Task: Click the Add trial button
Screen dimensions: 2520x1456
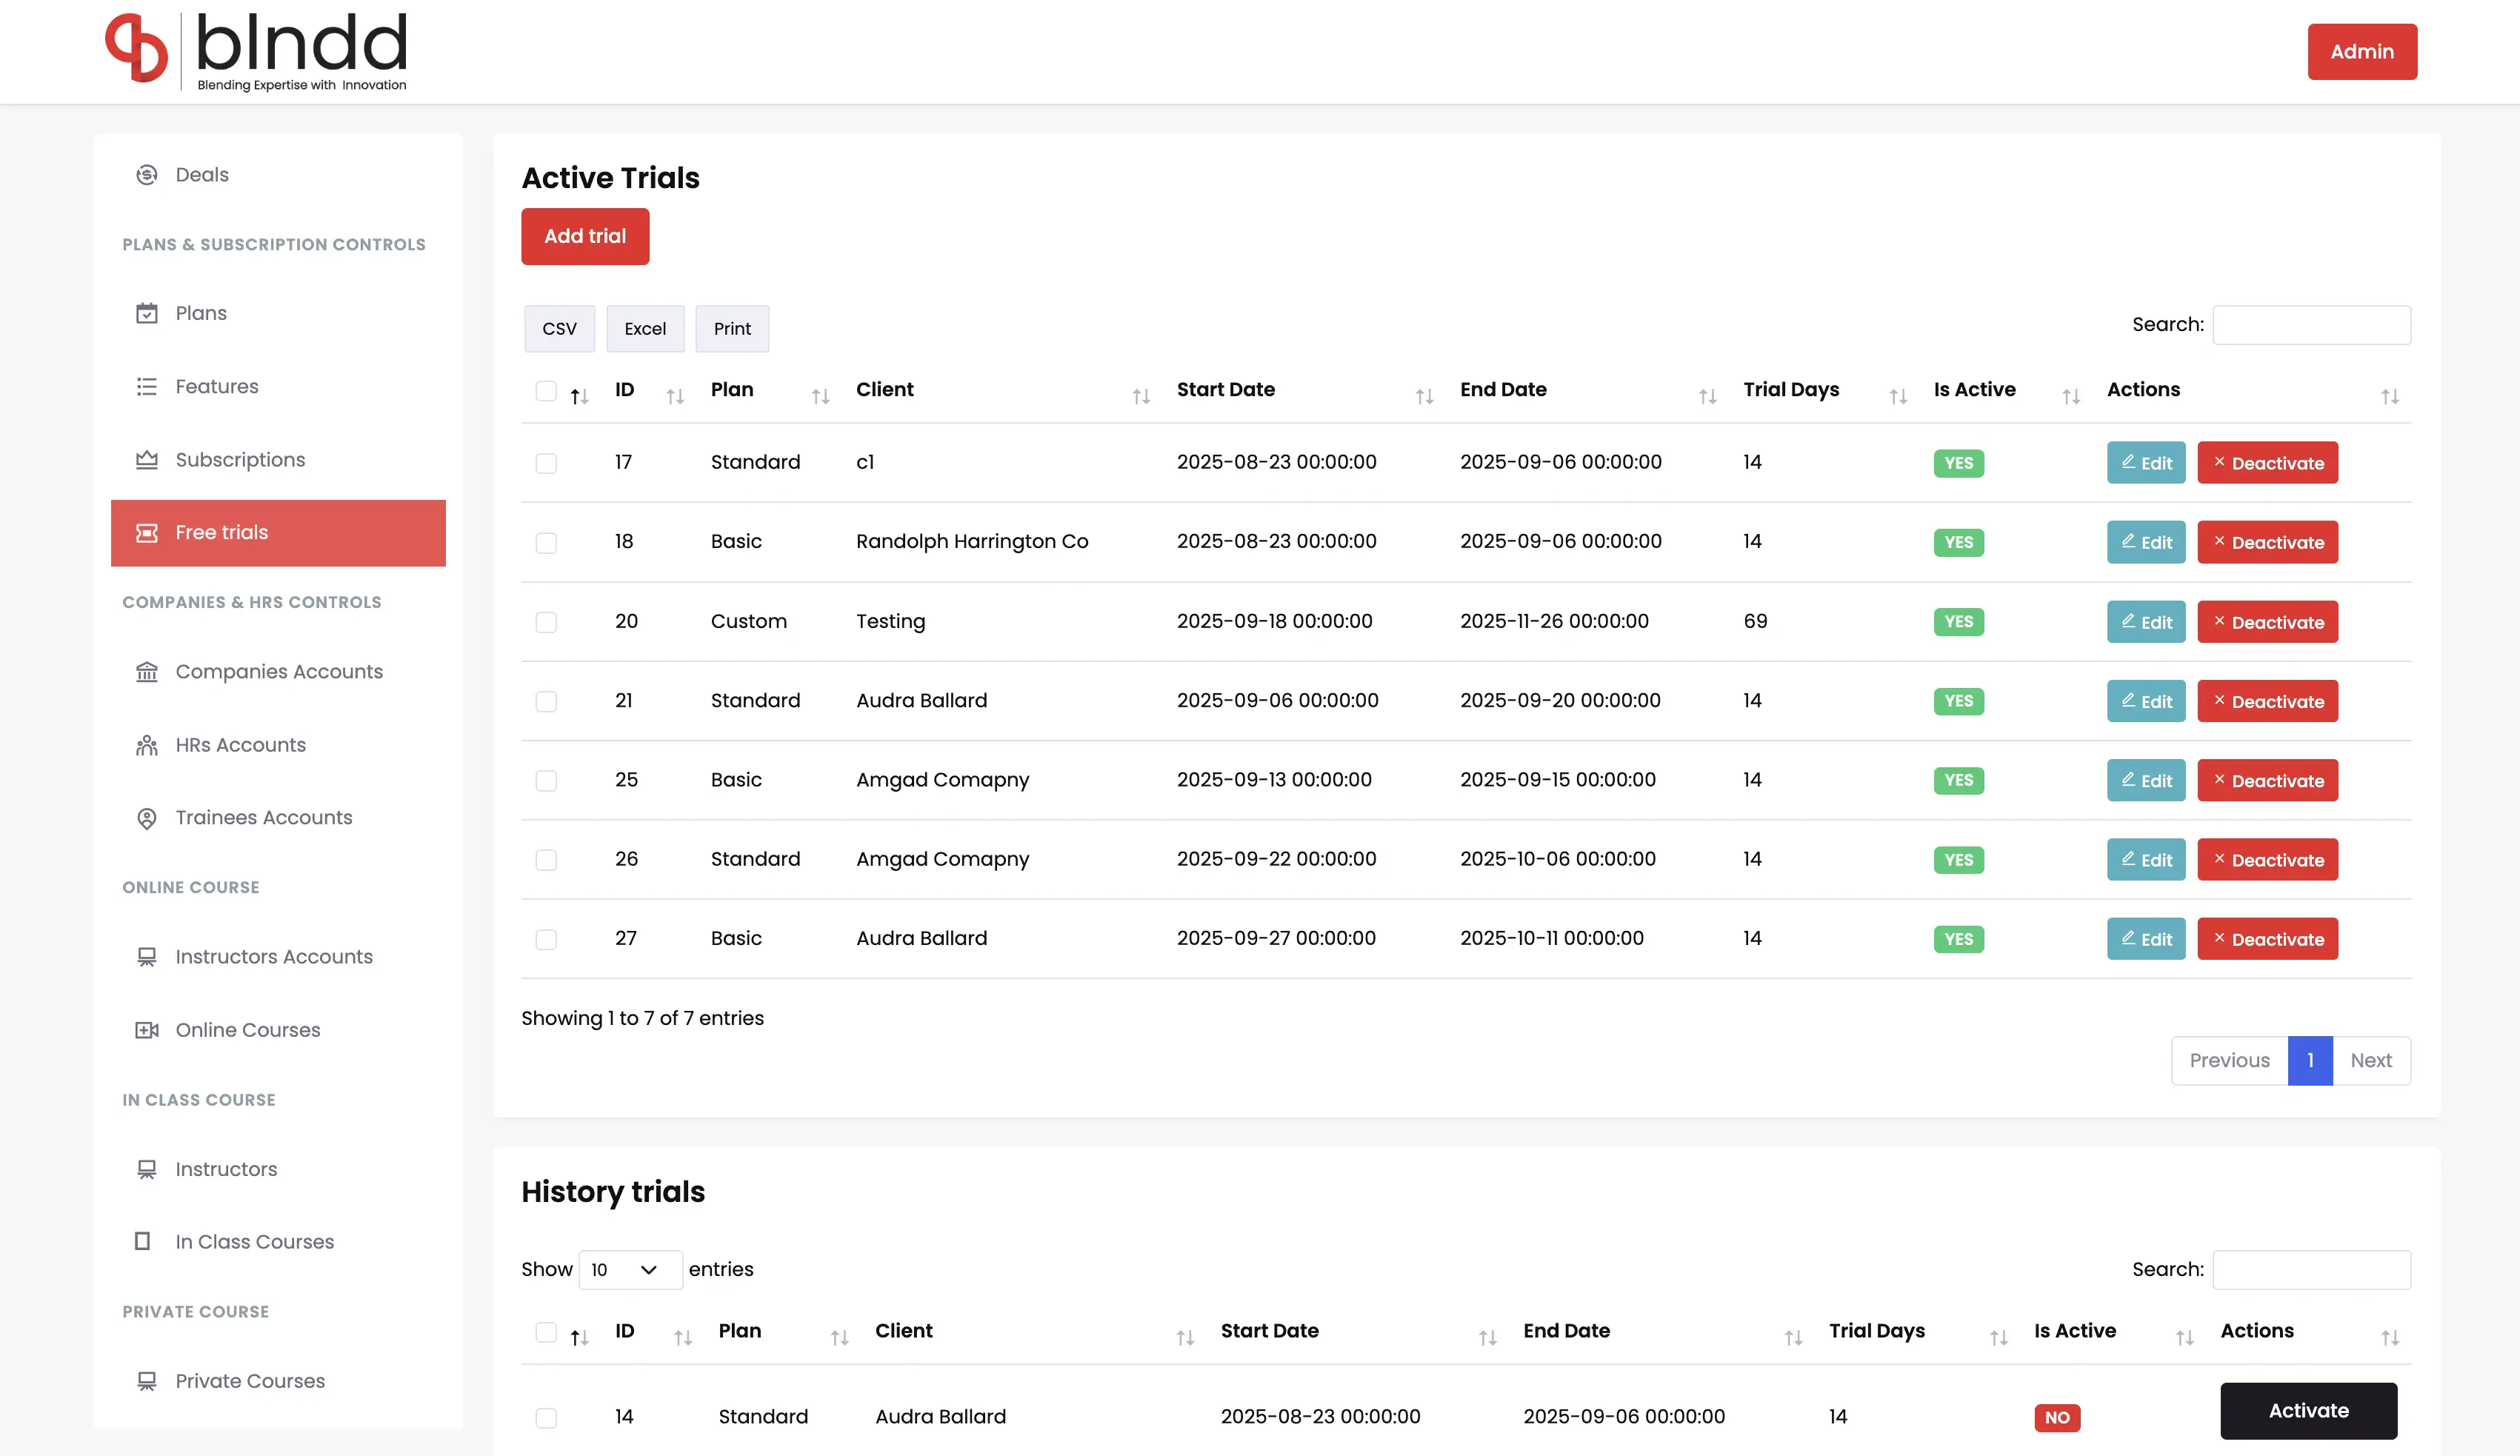Action: 585,236
